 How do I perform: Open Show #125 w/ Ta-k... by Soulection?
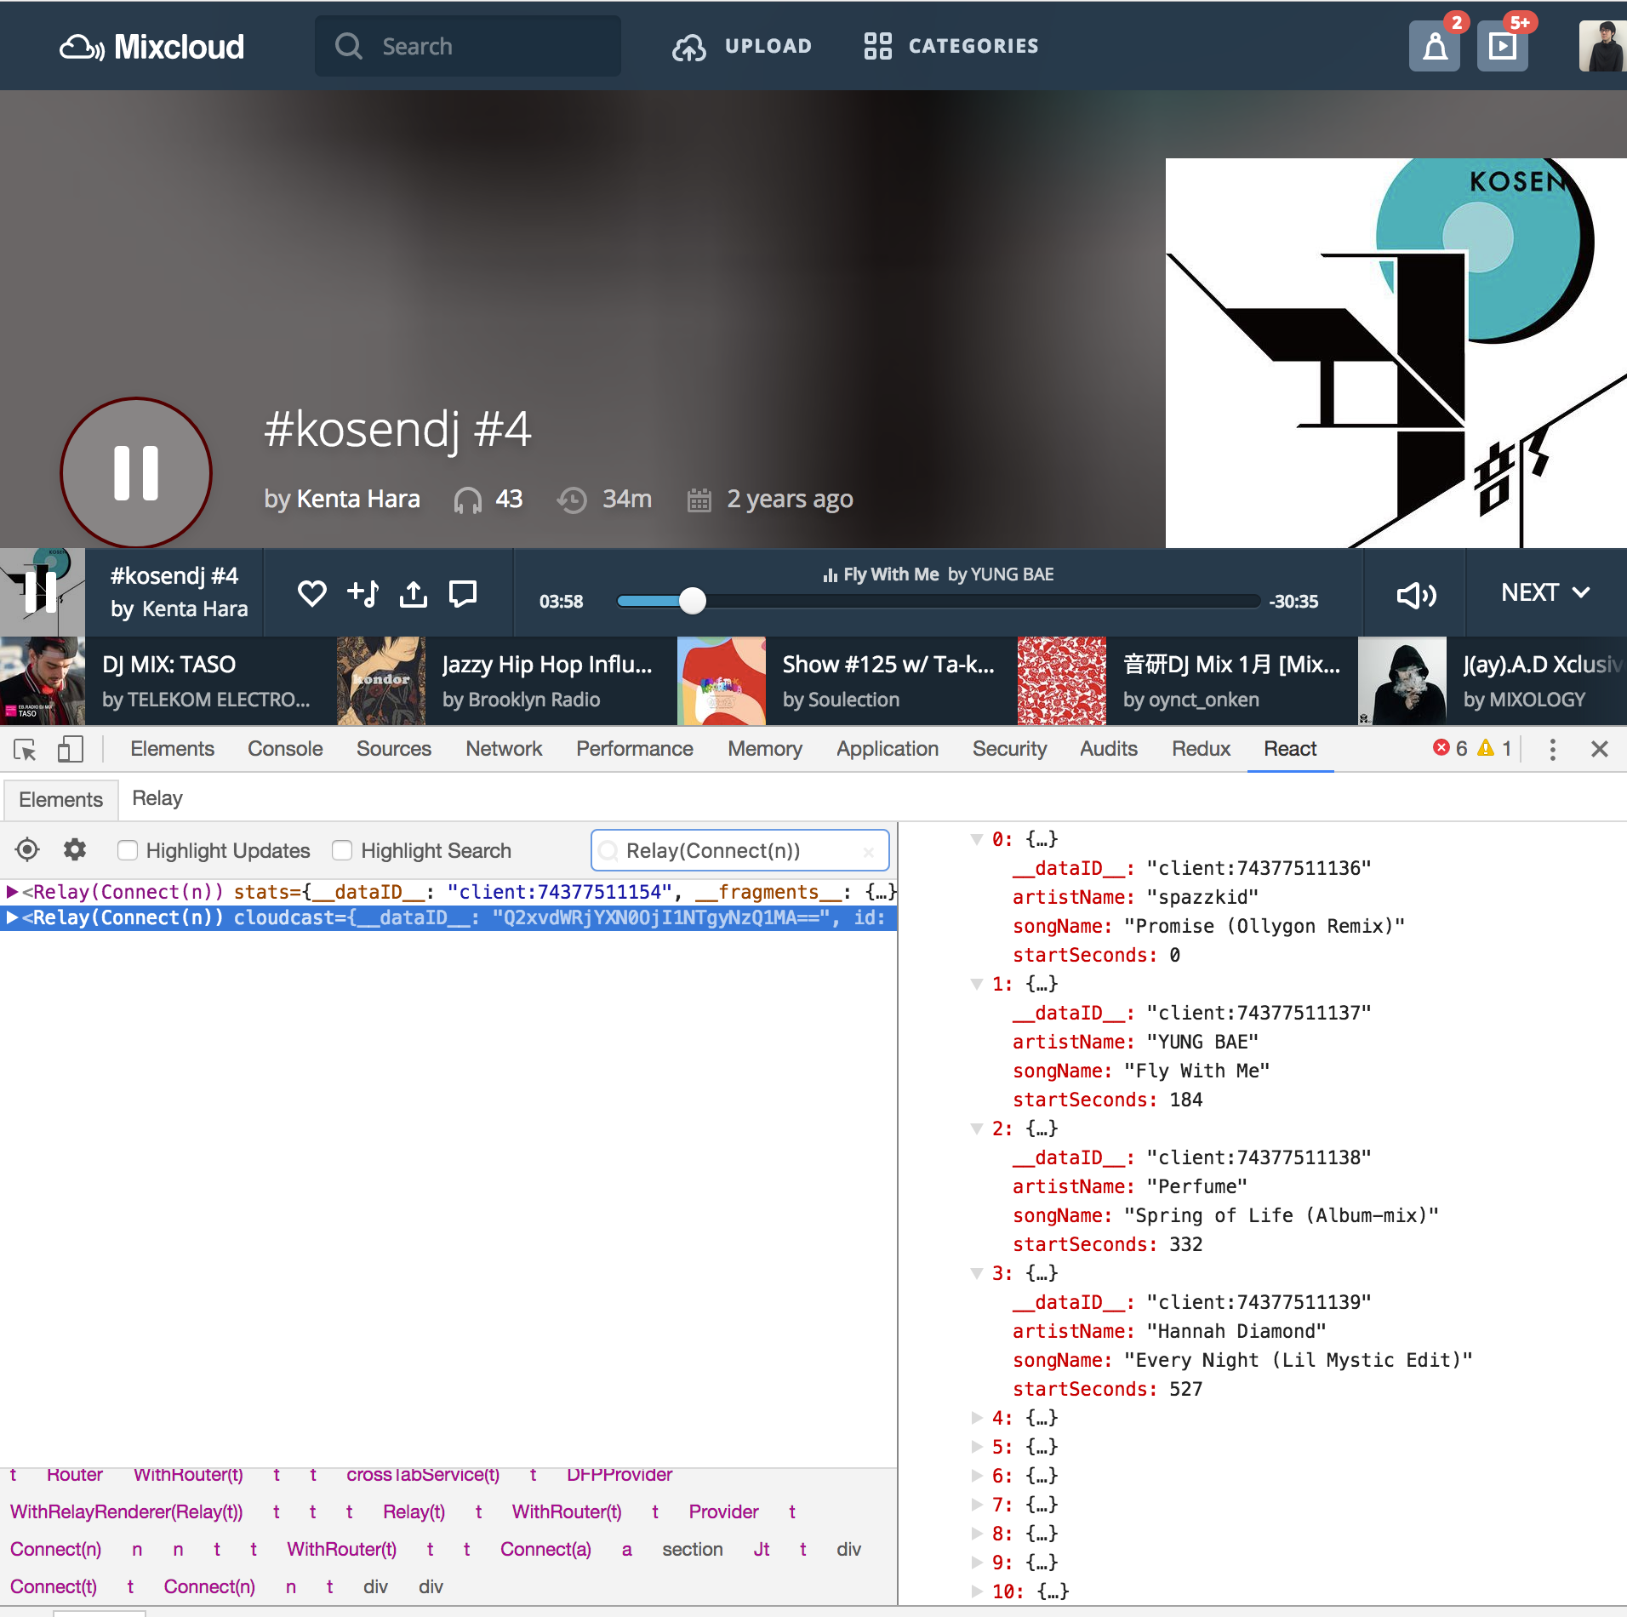888,664
